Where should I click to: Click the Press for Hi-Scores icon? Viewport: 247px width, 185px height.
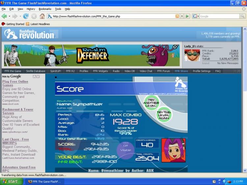tap(181, 85)
